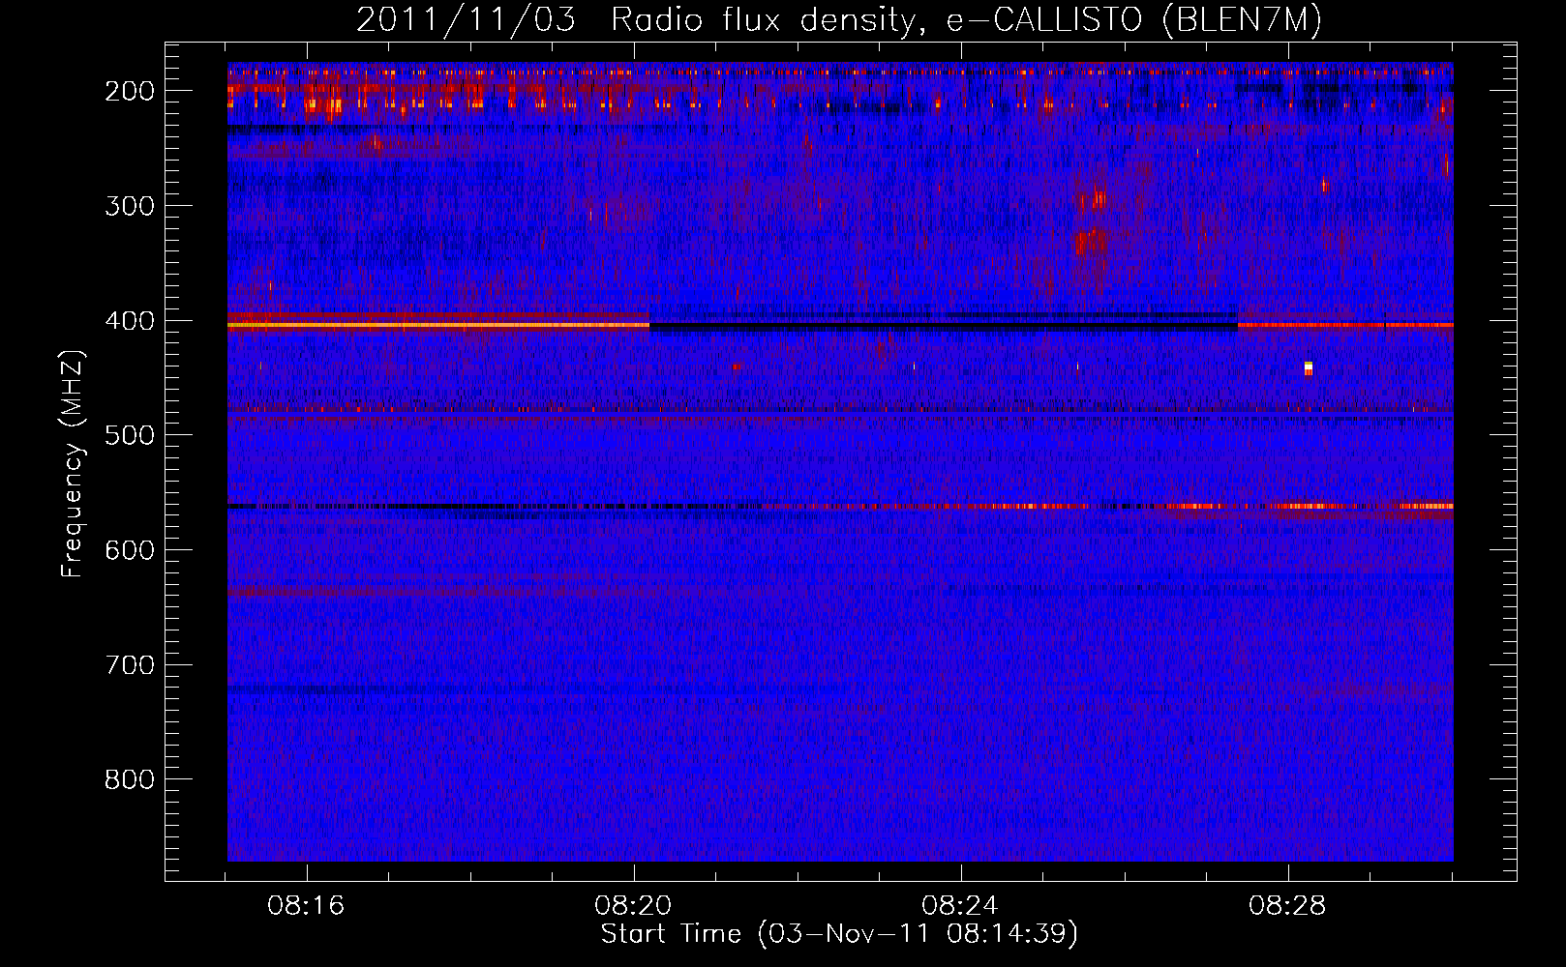Click the 400 frequency tick label
The height and width of the screenshot is (967, 1566).
click(x=129, y=320)
